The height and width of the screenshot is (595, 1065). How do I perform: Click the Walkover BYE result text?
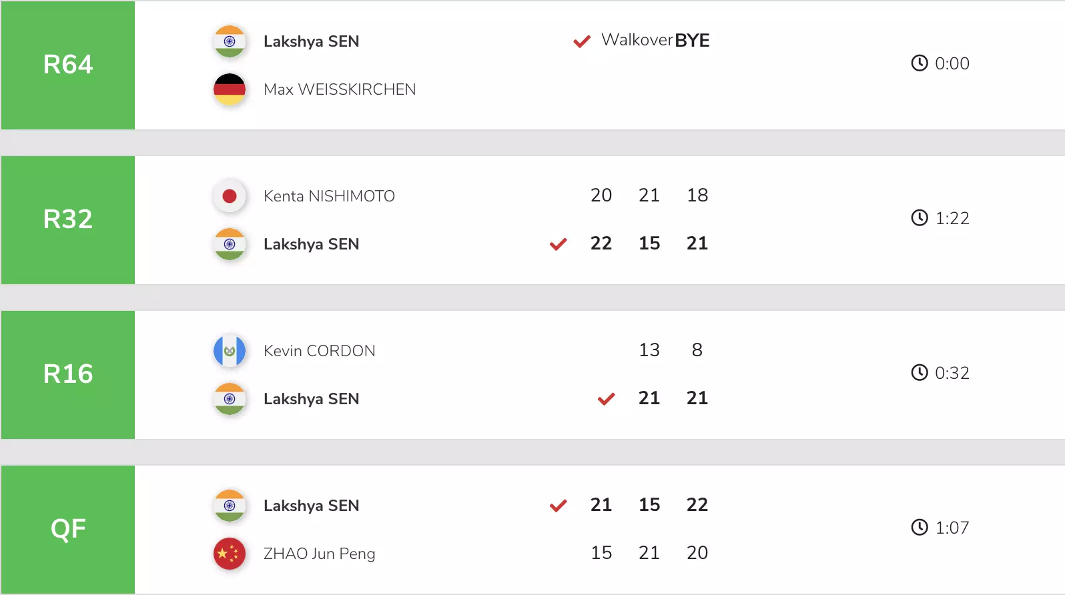click(655, 40)
